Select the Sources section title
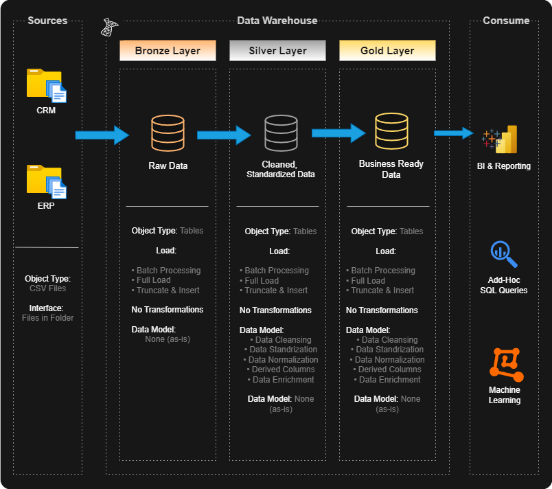The image size is (552, 489). click(x=47, y=21)
